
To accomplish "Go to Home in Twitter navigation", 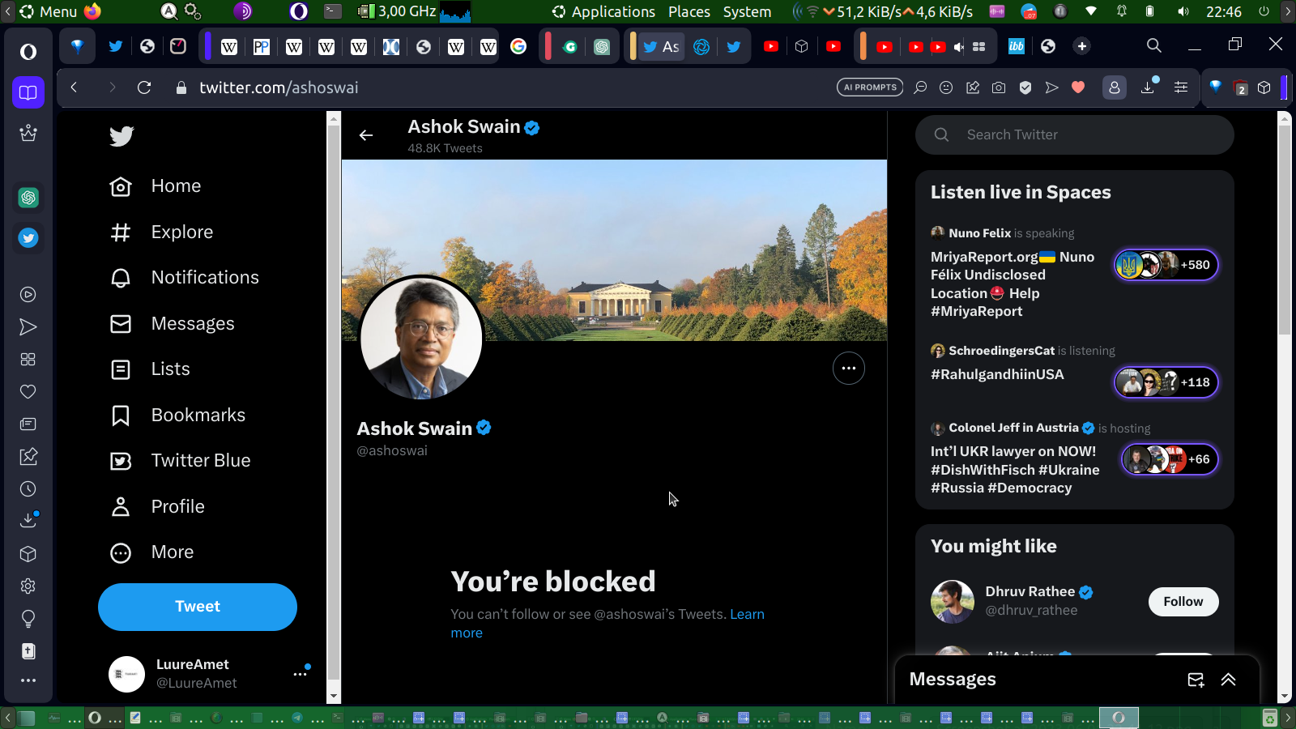I will (156, 186).
